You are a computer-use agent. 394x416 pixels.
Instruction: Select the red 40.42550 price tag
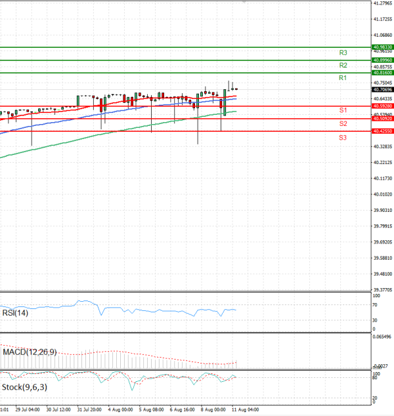pyautogui.click(x=382, y=131)
